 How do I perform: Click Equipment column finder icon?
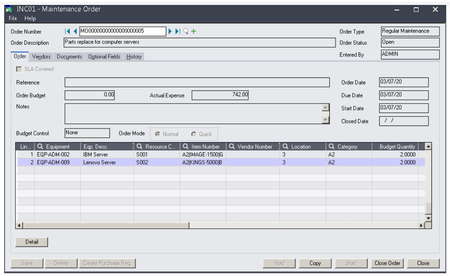pos(40,147)
